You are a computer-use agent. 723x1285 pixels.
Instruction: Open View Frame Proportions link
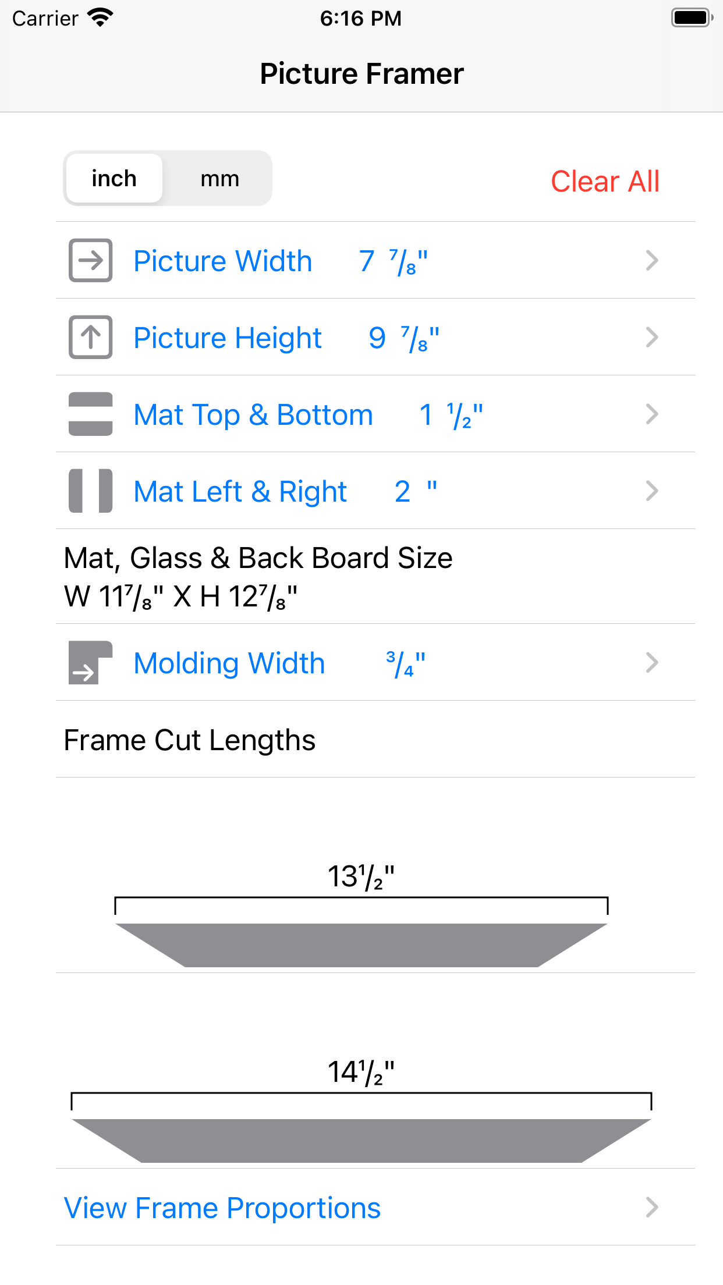coord(222,1208)
